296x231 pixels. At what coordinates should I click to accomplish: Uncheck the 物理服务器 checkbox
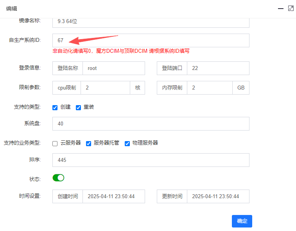point(127,143)
